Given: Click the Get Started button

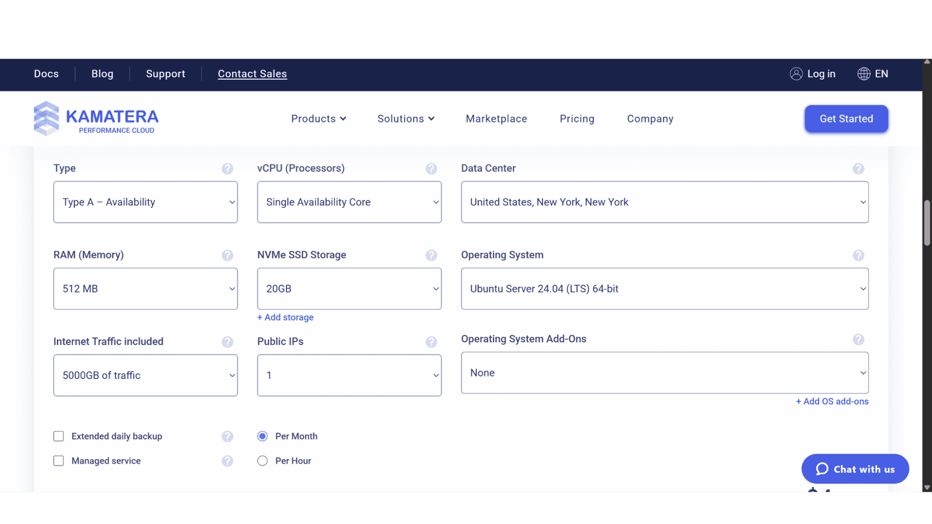Looking at the screenshot, I should click(x=846, y=119).
